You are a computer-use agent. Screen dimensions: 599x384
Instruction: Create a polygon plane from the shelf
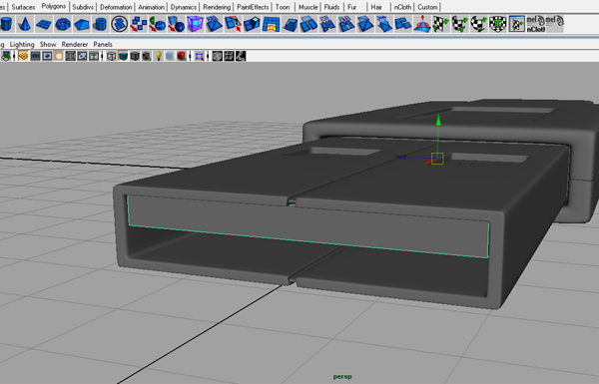(44, 24)
